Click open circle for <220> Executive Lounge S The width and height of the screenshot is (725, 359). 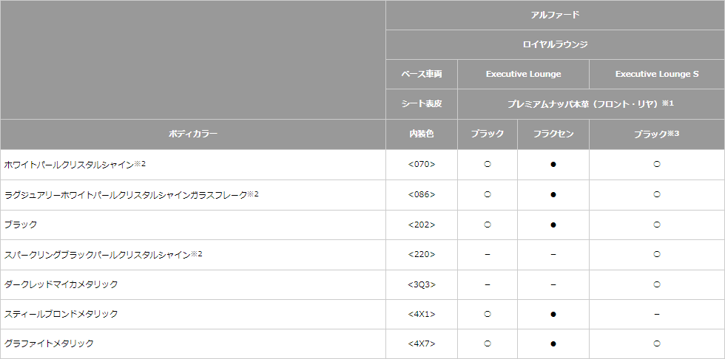click(x=657, y=254)
